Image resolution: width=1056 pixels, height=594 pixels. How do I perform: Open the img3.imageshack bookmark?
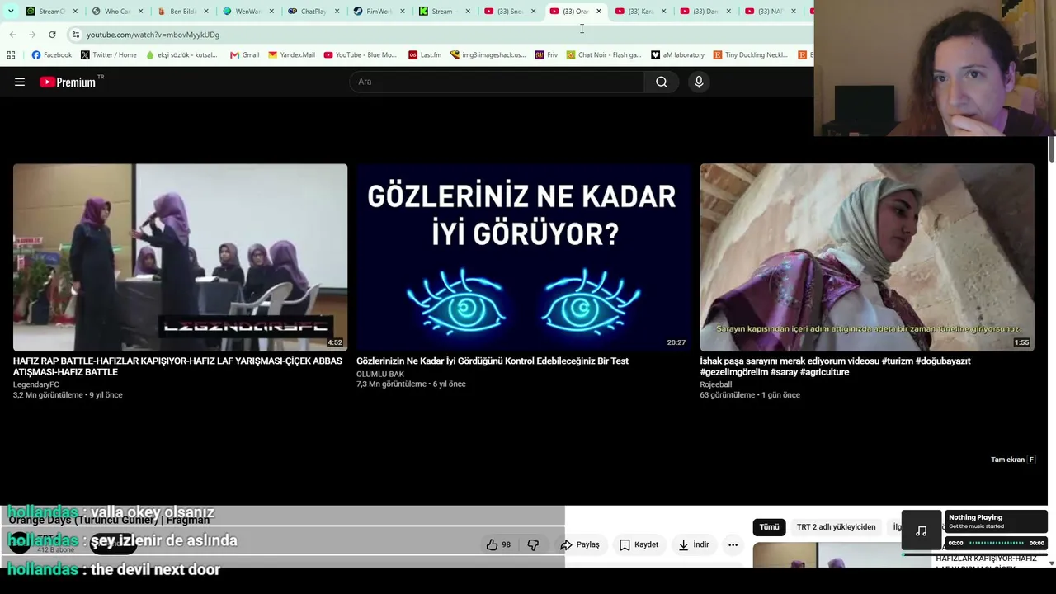coord(488,55)
